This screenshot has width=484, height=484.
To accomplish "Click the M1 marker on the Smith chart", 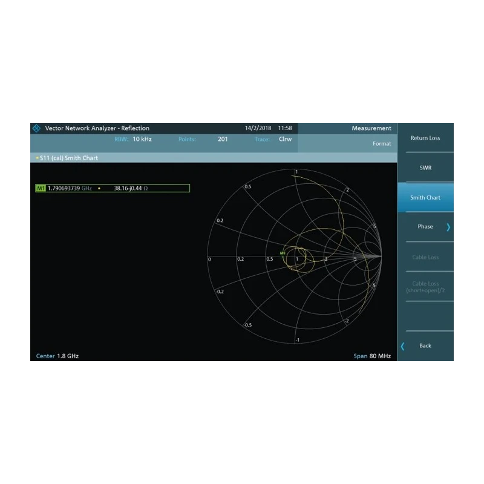I will pos(283,253).
